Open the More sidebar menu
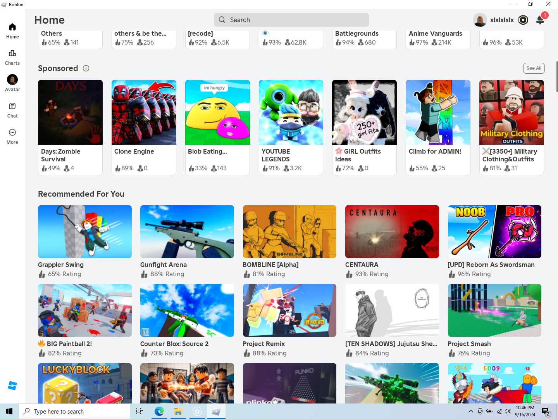The height and width of the screenshot is (419, 558). [12, 133]
